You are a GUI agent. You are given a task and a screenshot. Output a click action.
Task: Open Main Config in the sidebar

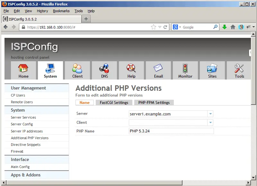point(20,167)
